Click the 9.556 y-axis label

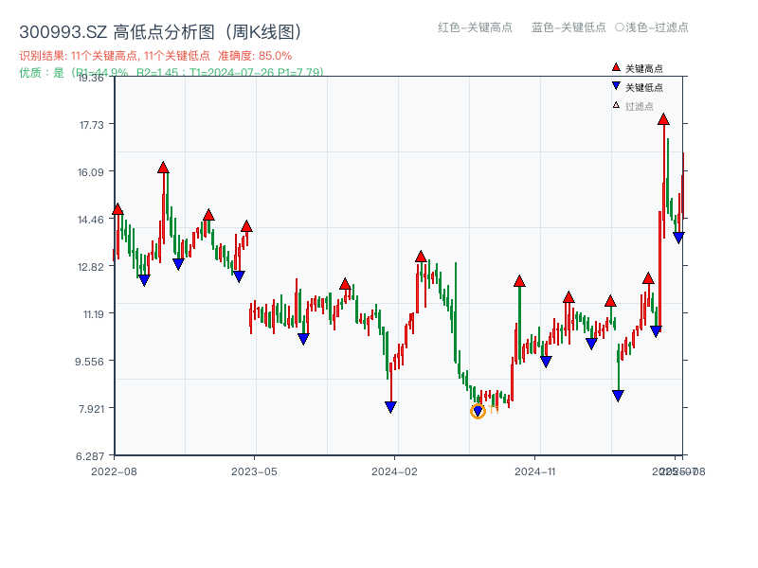89,362
